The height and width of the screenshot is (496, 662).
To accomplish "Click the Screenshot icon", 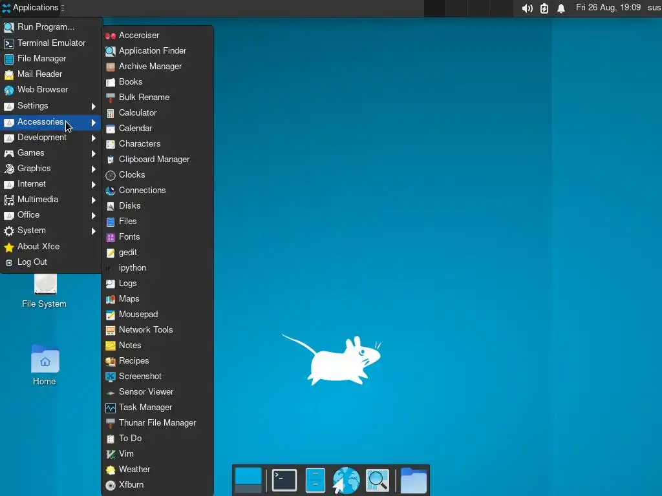I will [110, 377].
